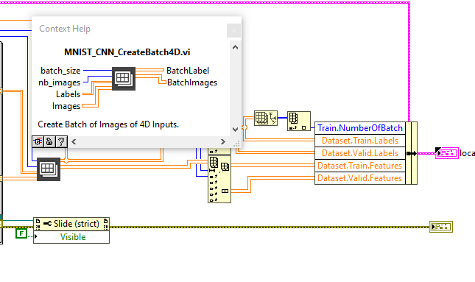Click the MNIST_CNN_CreateBatch4D subVI icon on the diagram
This screenshot has width=475, height=282.
(49, 169)
